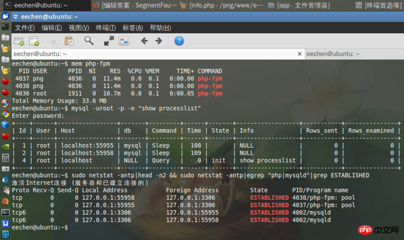Open a new terminal tab from toolbar
Image resolution: width=404 pixels, height=240 pixels.
pyautogui.click(x=19, y=41)
